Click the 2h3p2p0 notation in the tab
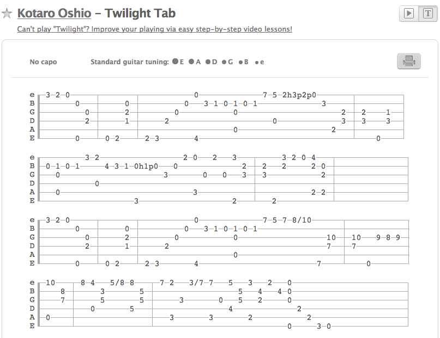 299,95
